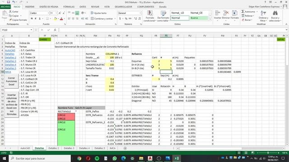Align text right

[77, 18]
